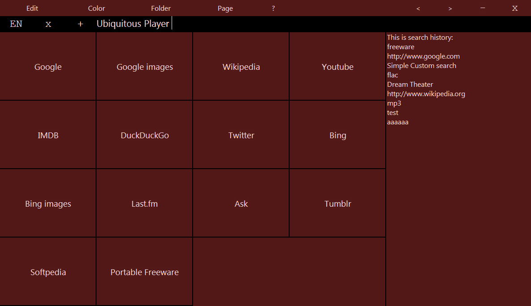
Task: Search with the Softpedia tile
Action: (48, 272)
